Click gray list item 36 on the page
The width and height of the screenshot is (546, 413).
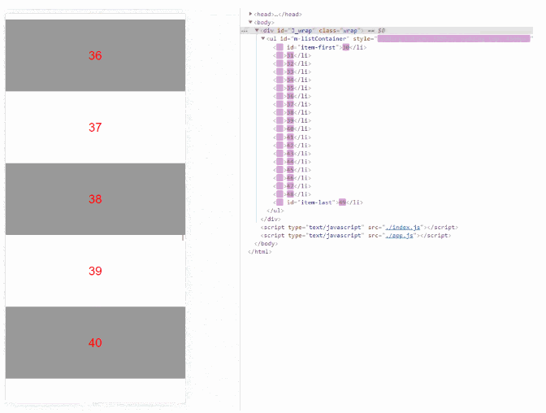95,55
